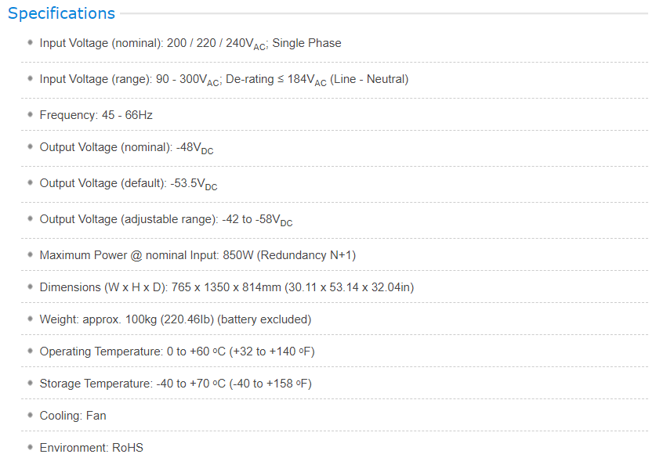Image resolution: width=656 pixels, height=465 pixels.
Task: Click the bullet before Weight entry
Action: (x=30, y=319)
